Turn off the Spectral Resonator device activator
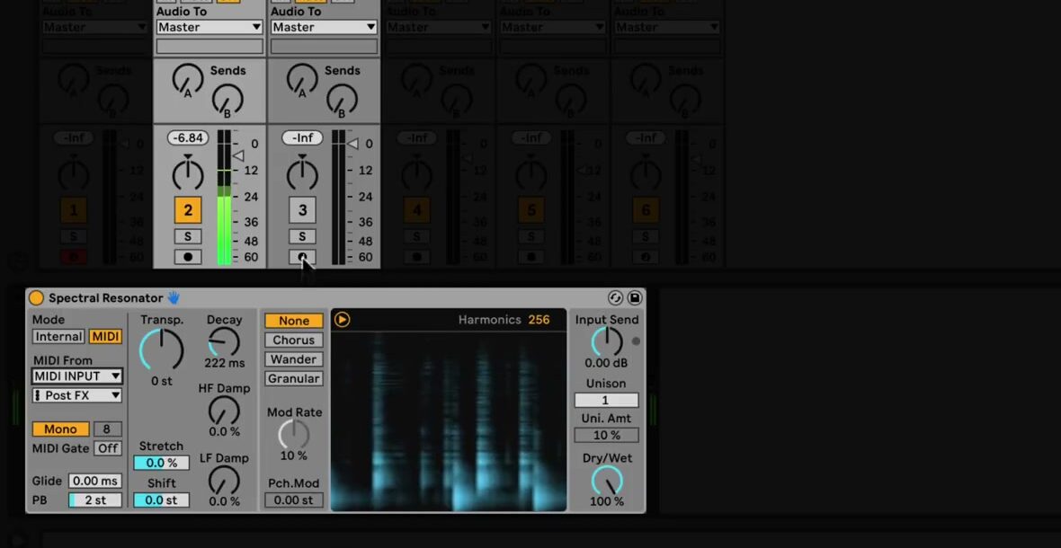Image resolution: width=1061 pixels, height=548 pixels. (36, 298)
